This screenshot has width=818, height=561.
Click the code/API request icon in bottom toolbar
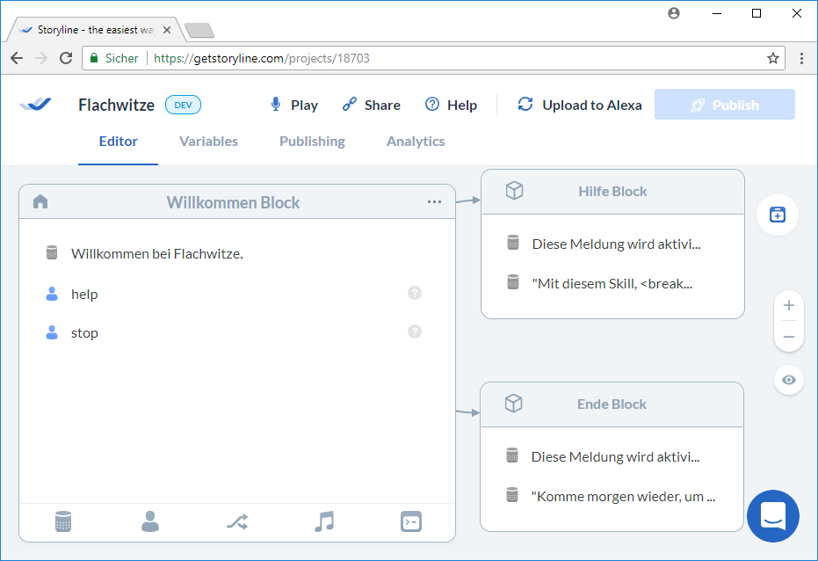point(410,521)
